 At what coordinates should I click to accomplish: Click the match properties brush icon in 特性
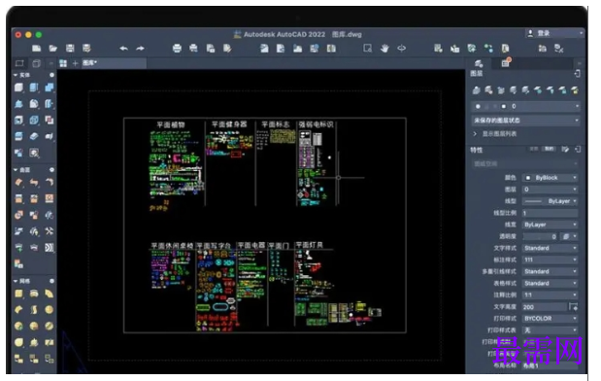565,150
